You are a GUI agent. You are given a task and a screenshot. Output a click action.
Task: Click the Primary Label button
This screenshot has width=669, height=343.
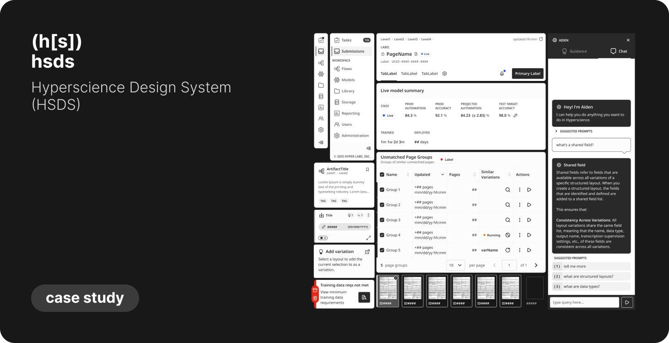coord(527,74)
